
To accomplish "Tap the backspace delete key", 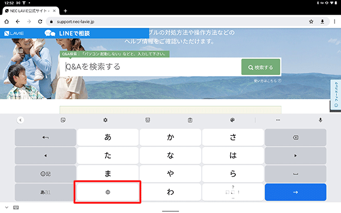I will (x=296, y=137).
